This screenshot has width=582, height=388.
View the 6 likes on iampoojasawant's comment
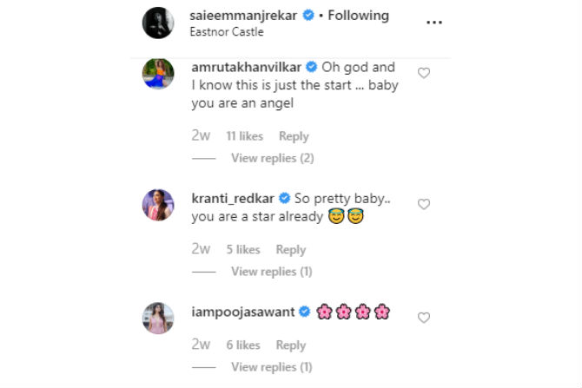coord(243,345)
